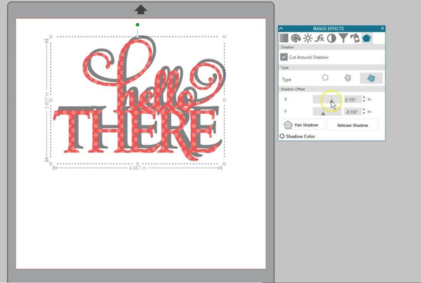Increase Y offset with up arrow
The width and height of the screenshot is (421, 283).
coord(364,110)
